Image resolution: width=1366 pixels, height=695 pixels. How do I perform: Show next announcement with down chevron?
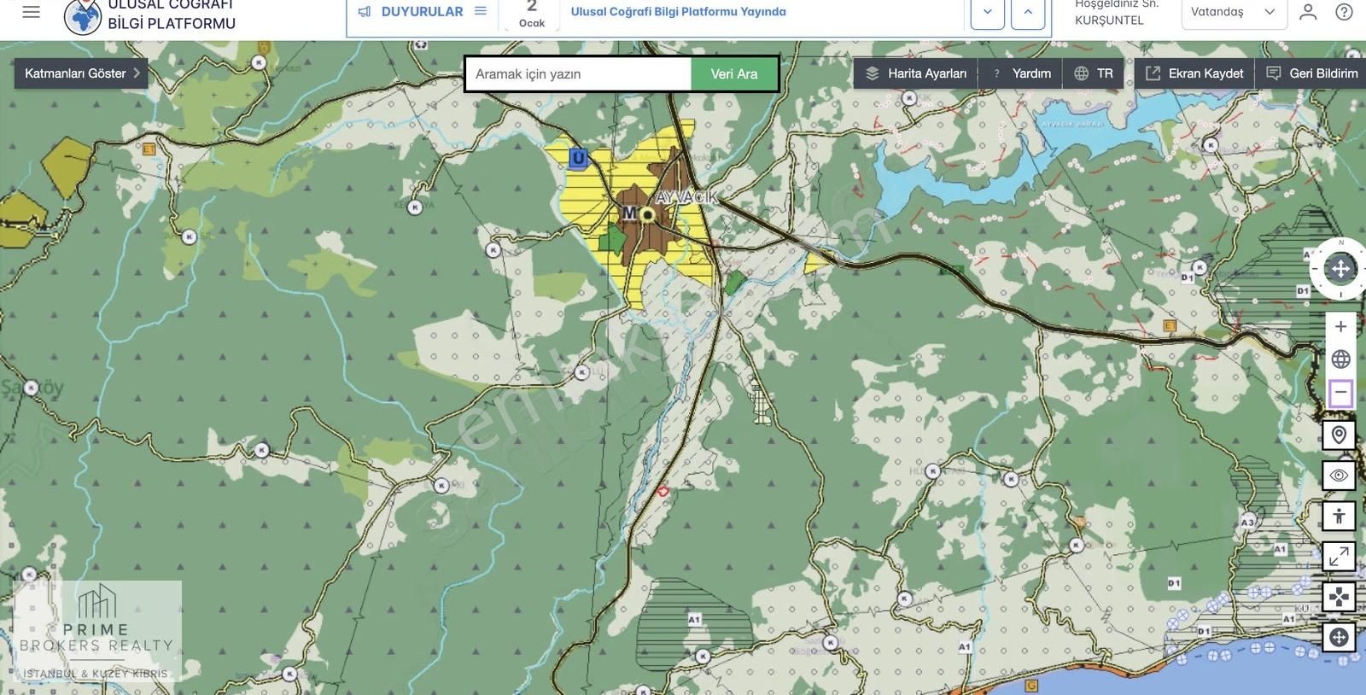click(988, 12)
